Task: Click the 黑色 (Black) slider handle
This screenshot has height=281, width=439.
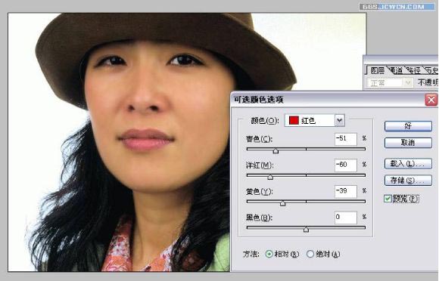Action: coord(306,230)
